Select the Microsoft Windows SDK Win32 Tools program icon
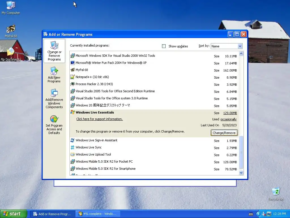 72,56
